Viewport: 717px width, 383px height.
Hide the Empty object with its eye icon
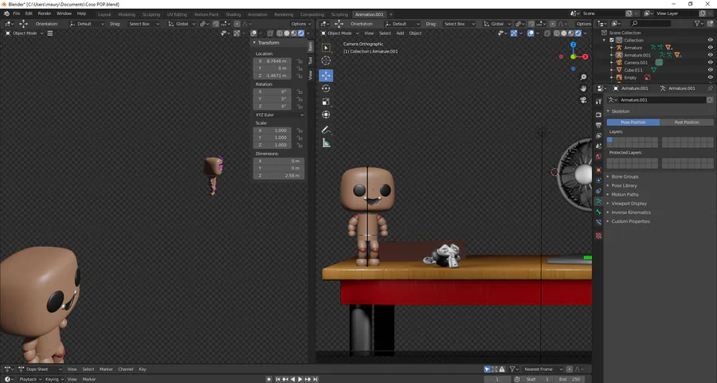click(x=710, y=78)
